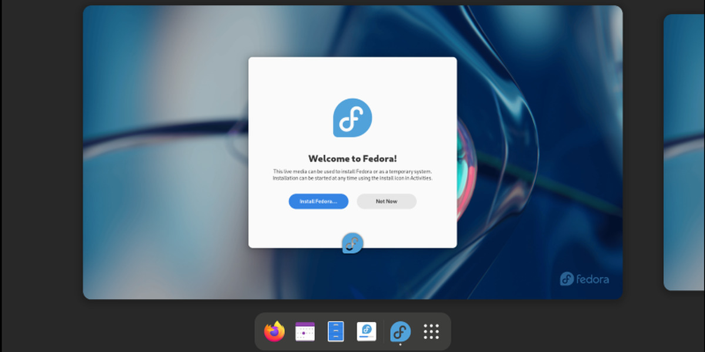Image resolution: width=705 pixels, height=352 pixels.
Task: Click the Fedora logo inside the welcome dialog
Action: tap(352, 117)
